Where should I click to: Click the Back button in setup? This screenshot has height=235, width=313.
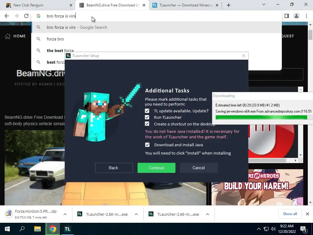click(x=114, y=168)
